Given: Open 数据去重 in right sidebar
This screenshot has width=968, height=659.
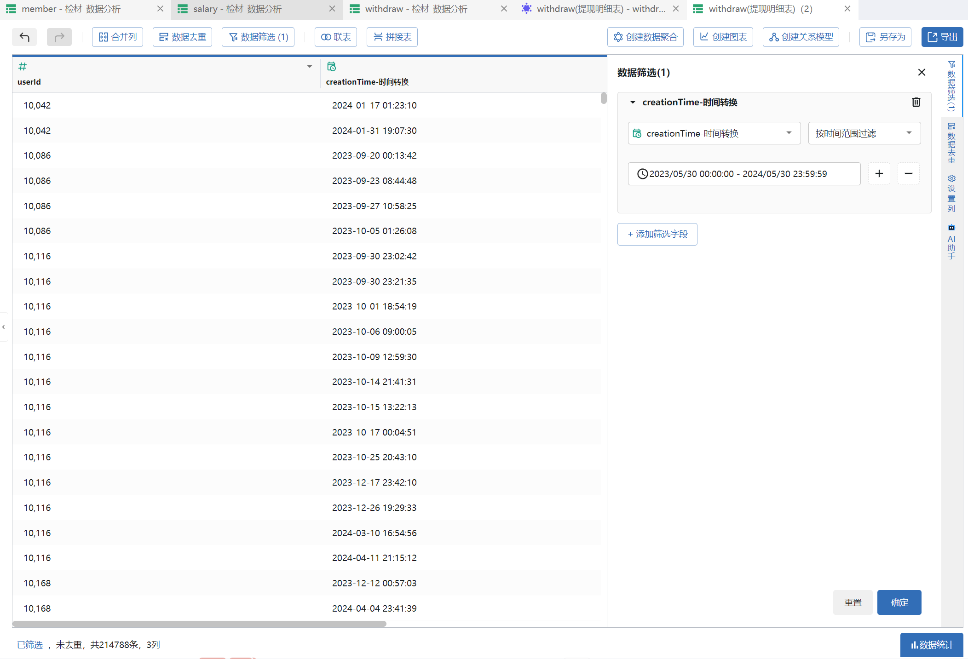Looking at the screenshot, I should tap(951, 143).
